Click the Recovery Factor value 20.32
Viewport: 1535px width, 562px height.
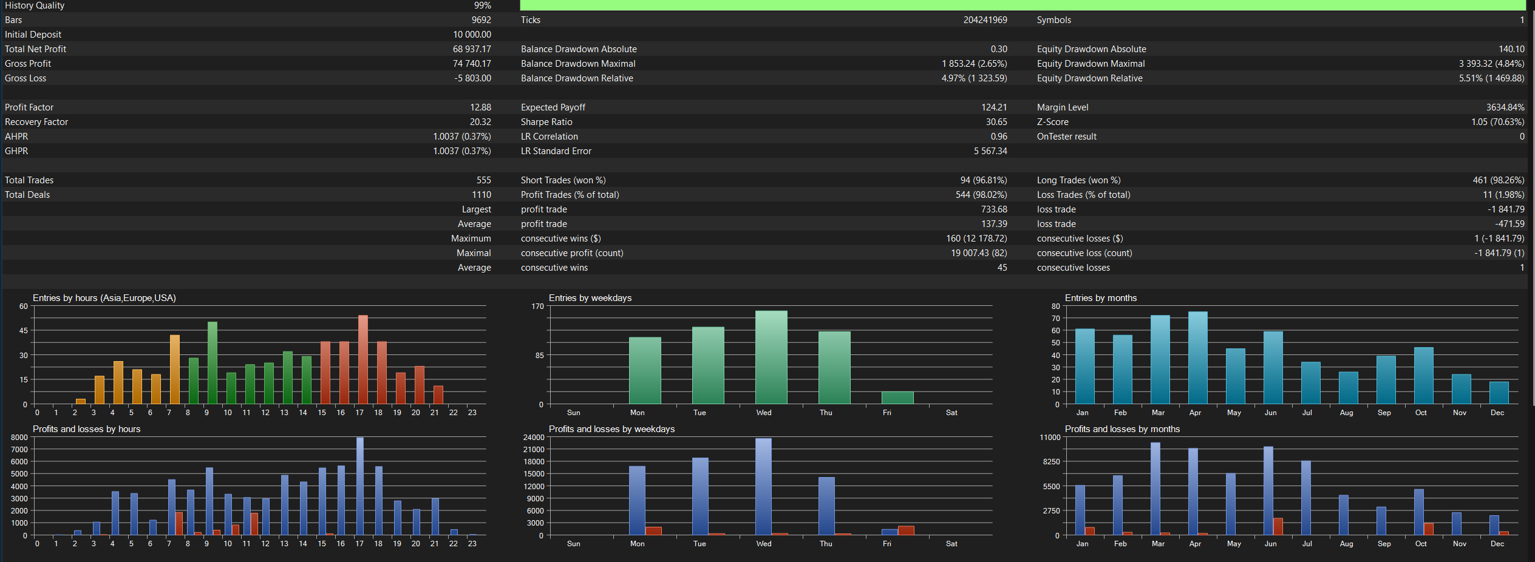[x=480, y=122]
